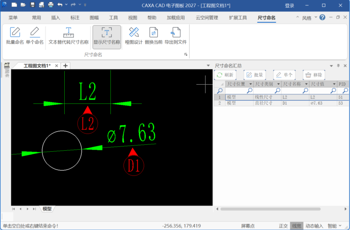Open the side panel icon at left edge
This screenshot has width=350, height=230.
[7, 66]
